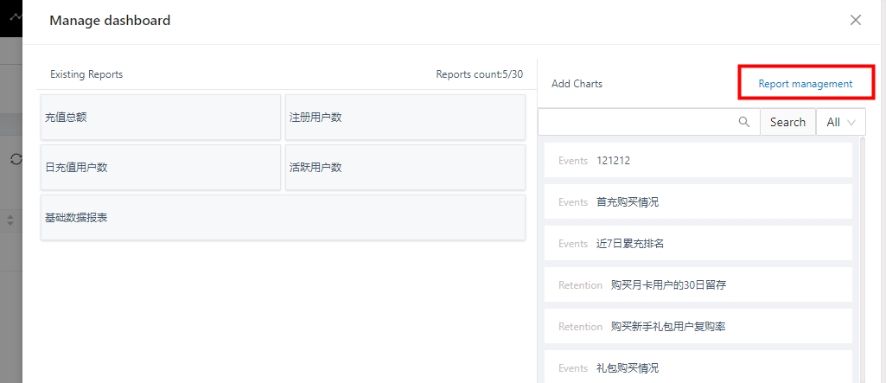Add the 近7日累充排名 Events chart
This screenshot has height=383, width=886.
(698, 244)
